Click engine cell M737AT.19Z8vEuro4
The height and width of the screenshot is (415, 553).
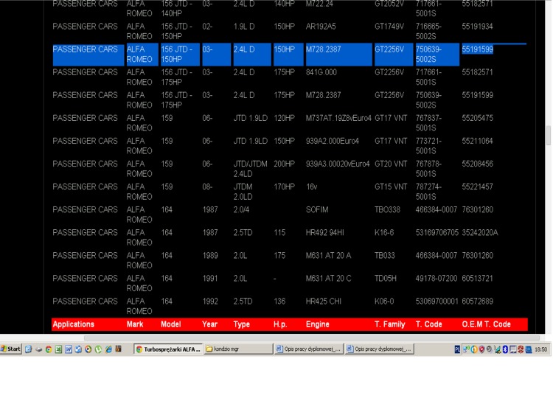tap(338, 118)
